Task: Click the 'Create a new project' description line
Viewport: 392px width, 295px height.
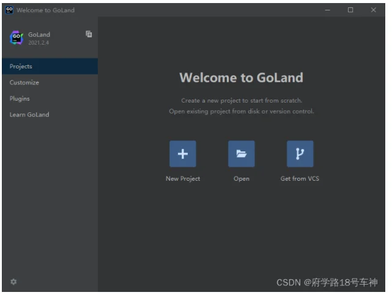Action: point(242,101)
